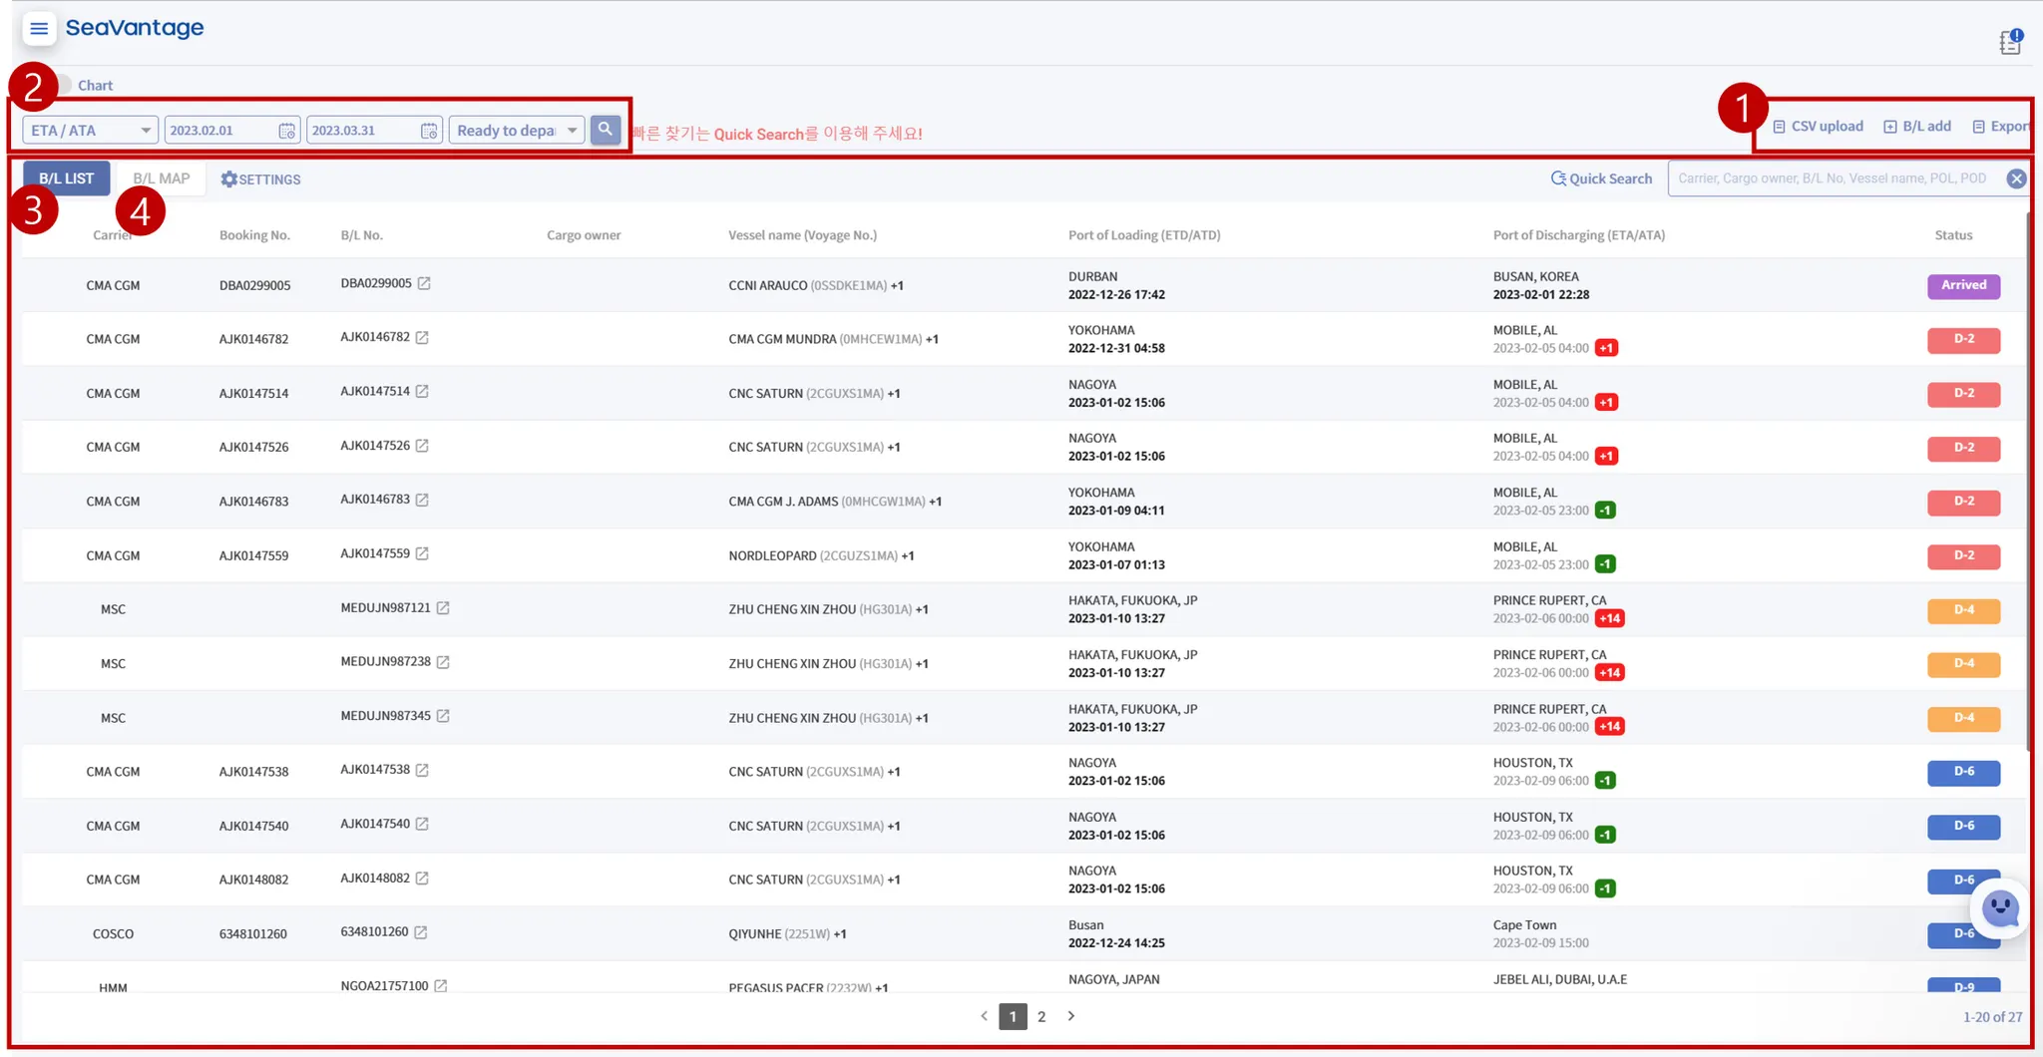This screenshot has width=2043, height=1057.
Task: Open external link icon for AJK0147514
Action: [x=422, y=391]
